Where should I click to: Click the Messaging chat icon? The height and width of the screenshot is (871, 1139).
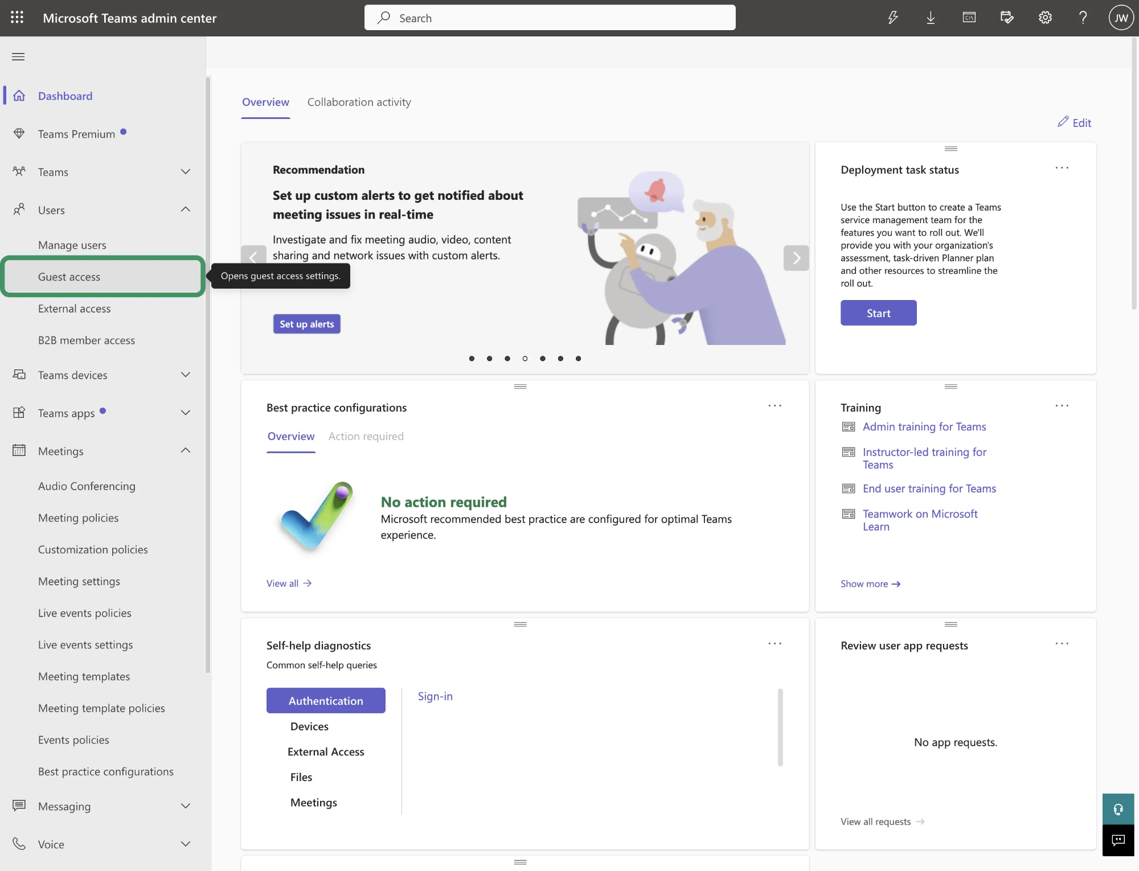pyautogui.click(x=19, y=806)
